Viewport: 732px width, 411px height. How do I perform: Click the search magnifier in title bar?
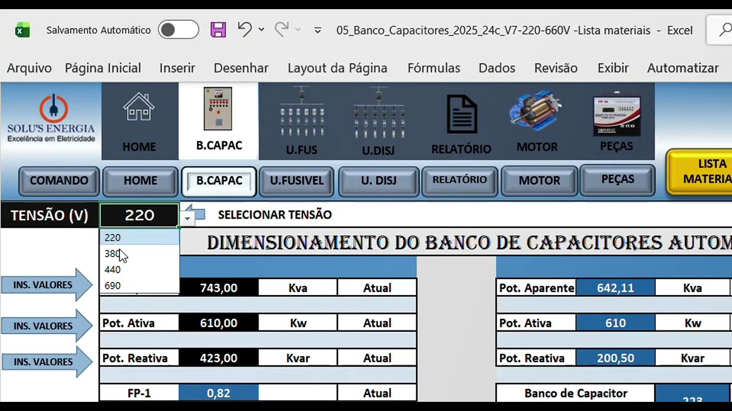click(725, 30)
